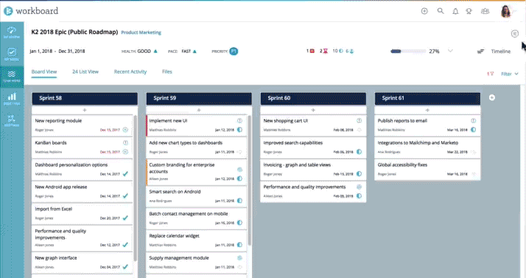Screen dimensions: 526x278
Task: Toggle status on Global accessibility fixes
Action: (474, 174)
